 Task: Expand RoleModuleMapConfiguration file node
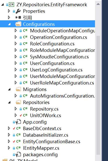coord(16,50)
